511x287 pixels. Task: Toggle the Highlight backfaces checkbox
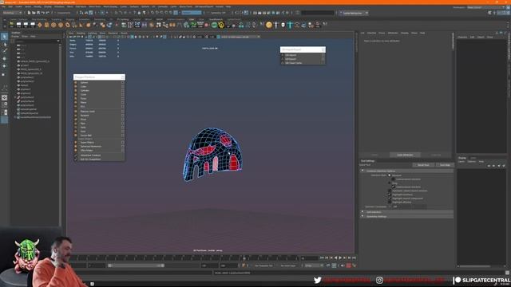pos(390,195)
